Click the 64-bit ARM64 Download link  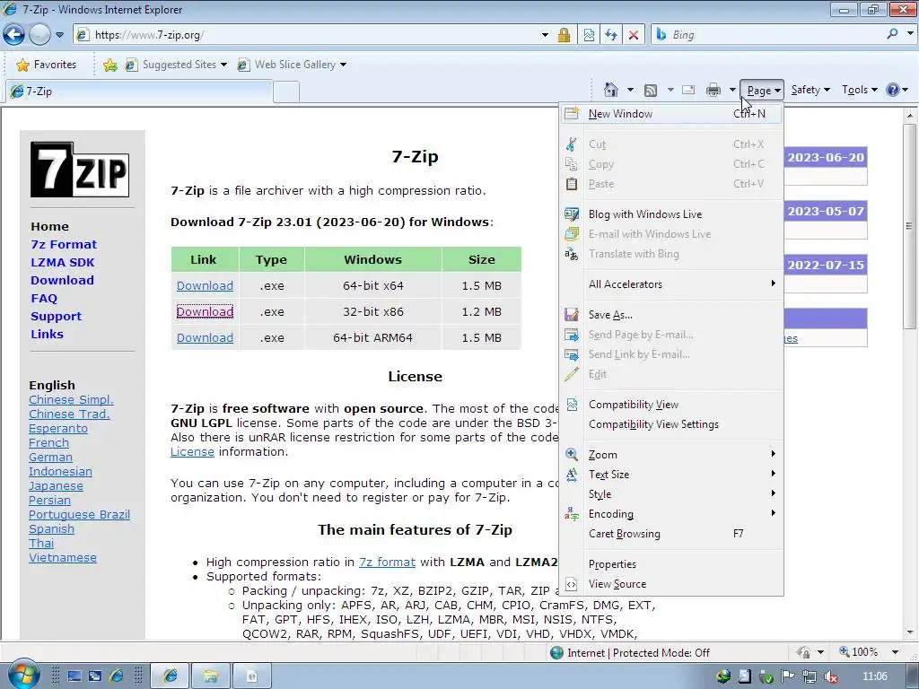pos(205,337)
